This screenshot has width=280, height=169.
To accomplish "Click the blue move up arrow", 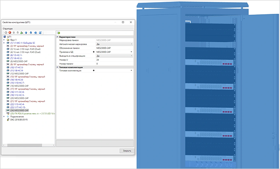I will click(x=26, y=33).
